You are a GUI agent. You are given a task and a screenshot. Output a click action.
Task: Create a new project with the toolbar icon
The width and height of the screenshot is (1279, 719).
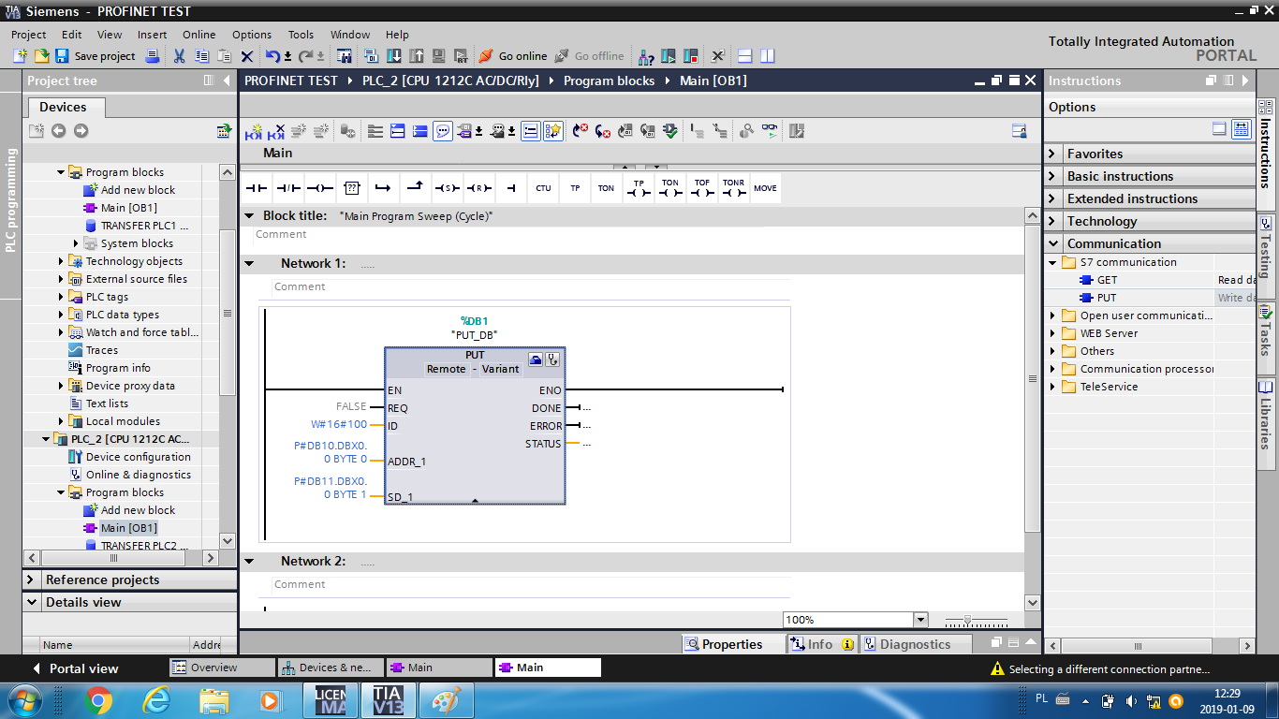pos(21,56)
